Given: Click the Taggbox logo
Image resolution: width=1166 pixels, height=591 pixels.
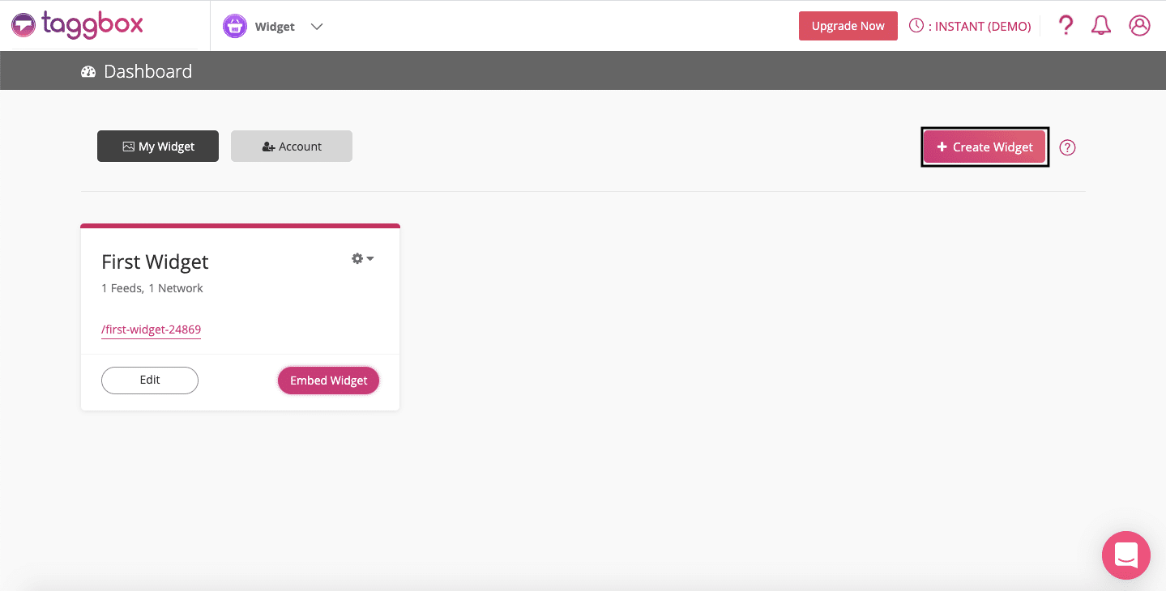Looking at the screenshot, I should point(78,25).
